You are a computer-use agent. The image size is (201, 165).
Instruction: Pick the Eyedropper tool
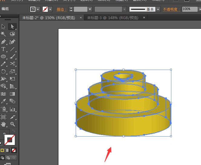[3, 101]
